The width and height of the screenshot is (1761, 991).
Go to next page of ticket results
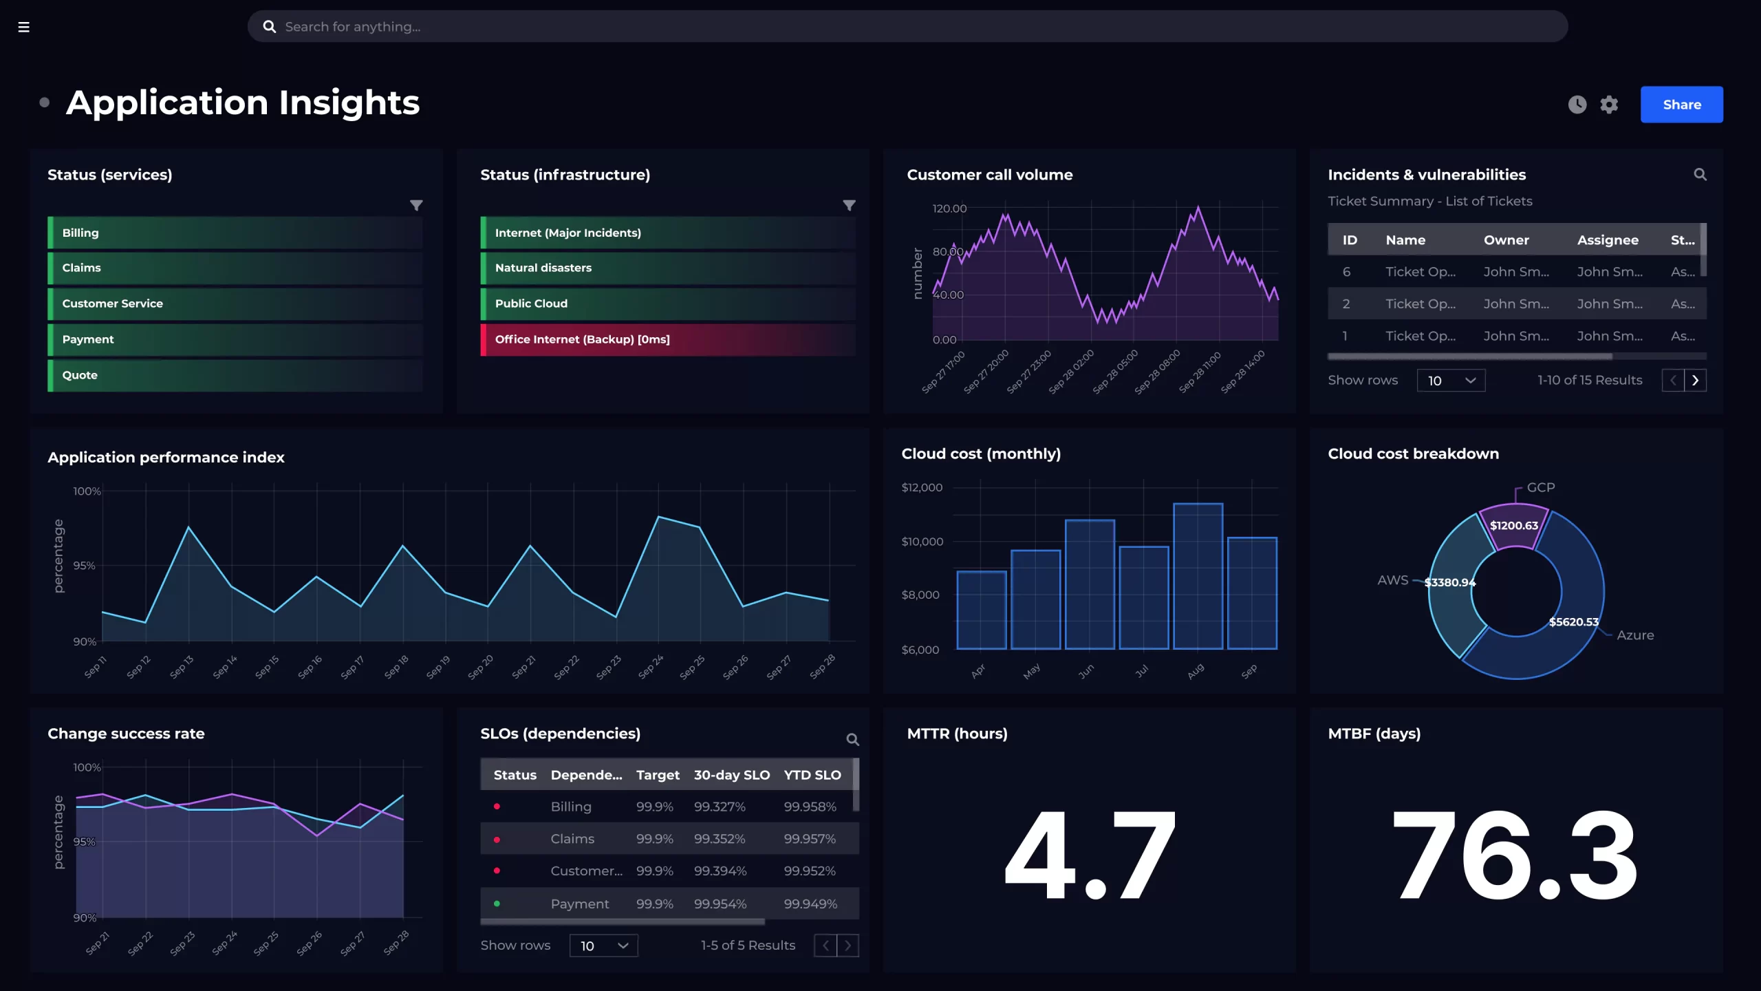1696,380
